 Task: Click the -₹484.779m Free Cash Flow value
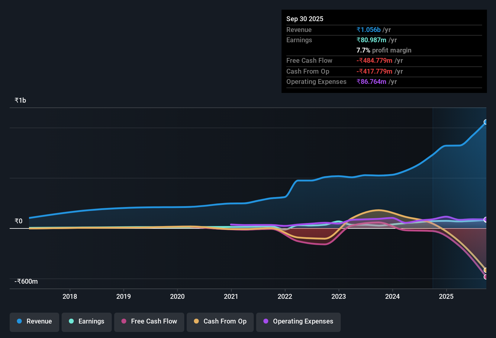pyautogui.click(x=375, y=61)
